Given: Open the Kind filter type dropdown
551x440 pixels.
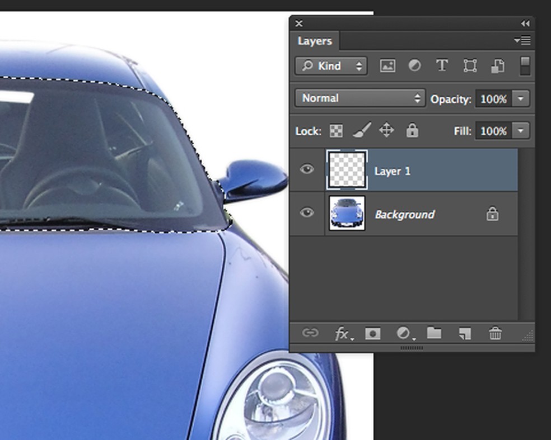Looking at the screenshot, I should click(x=331, y=66).
